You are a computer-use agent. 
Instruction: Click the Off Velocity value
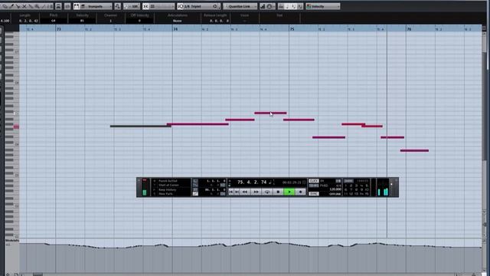(x=139, y=21)
